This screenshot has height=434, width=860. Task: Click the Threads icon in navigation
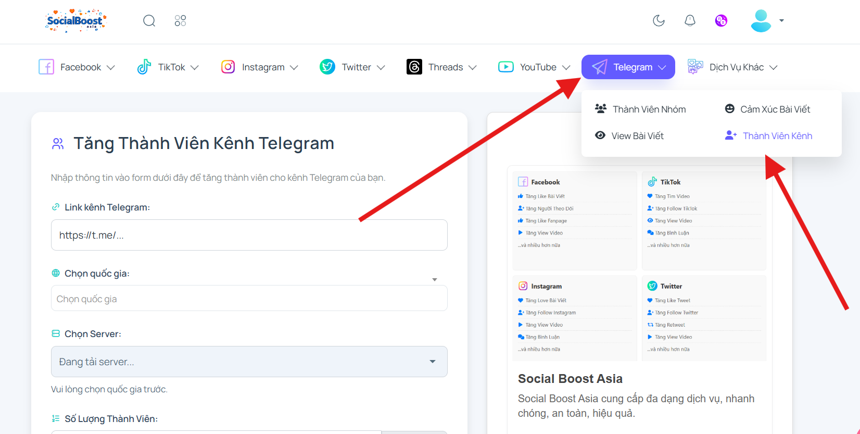coord(414,67)
